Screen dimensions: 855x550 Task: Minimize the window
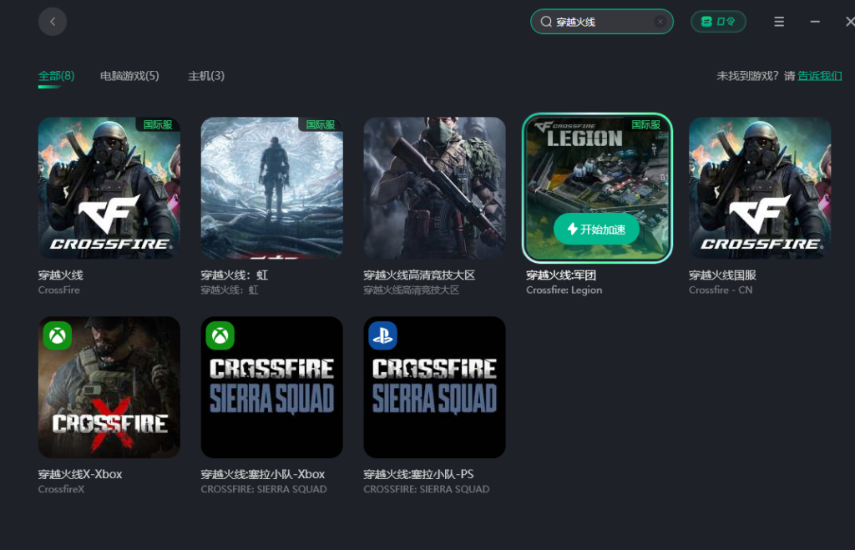[x=815, y=22]
